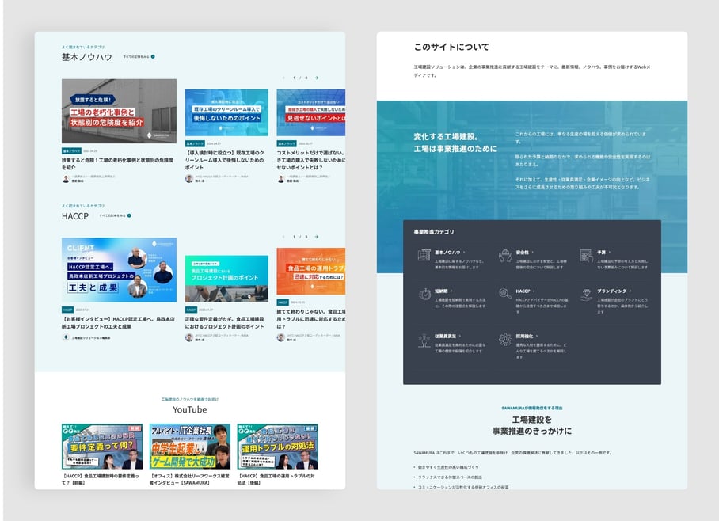Go to next slide in 基本ノウハウ carousel
Viewport: 719px width, 521px height.
pos(317,78)
